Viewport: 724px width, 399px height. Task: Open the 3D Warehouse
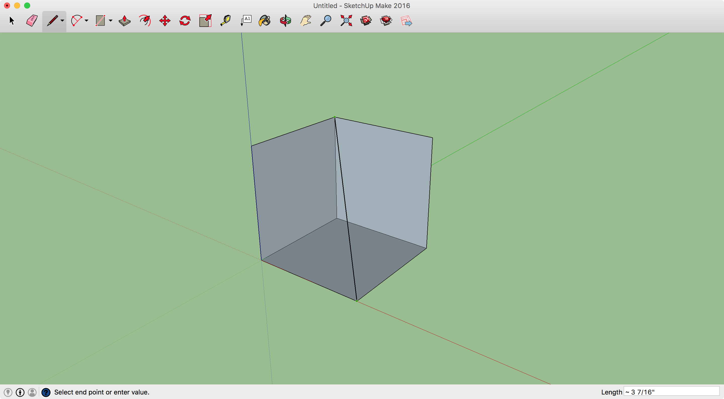[x=366, y=21]
